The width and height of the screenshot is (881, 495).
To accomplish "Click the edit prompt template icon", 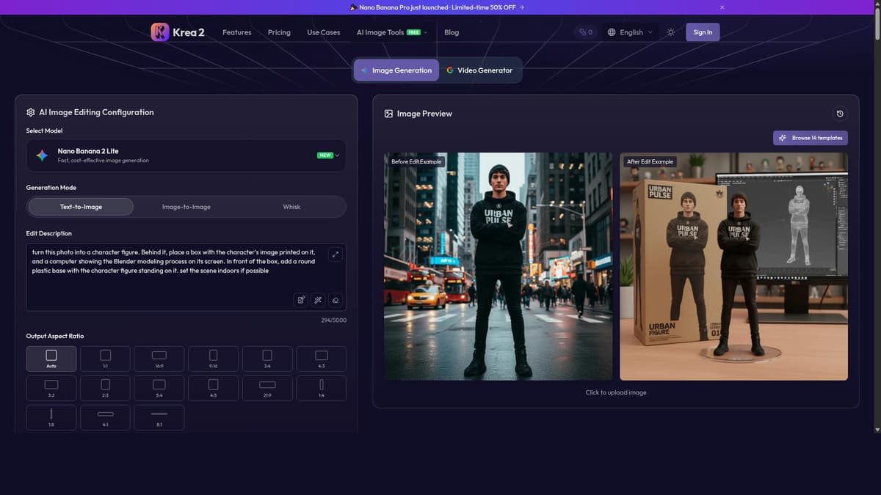I will [x=301, y=300].
